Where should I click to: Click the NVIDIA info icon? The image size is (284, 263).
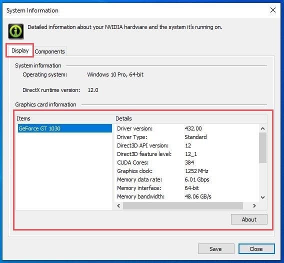(x=16, y=31)
